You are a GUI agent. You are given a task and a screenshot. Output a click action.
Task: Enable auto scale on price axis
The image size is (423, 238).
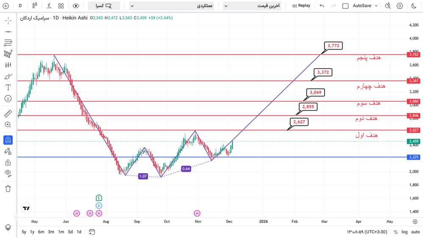pyautogui.click(x=415, y=232)
